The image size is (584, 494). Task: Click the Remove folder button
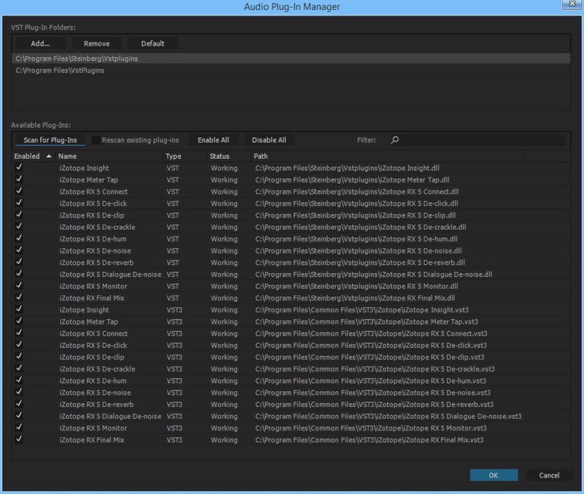pyautogui.click(x=97, y=44)
